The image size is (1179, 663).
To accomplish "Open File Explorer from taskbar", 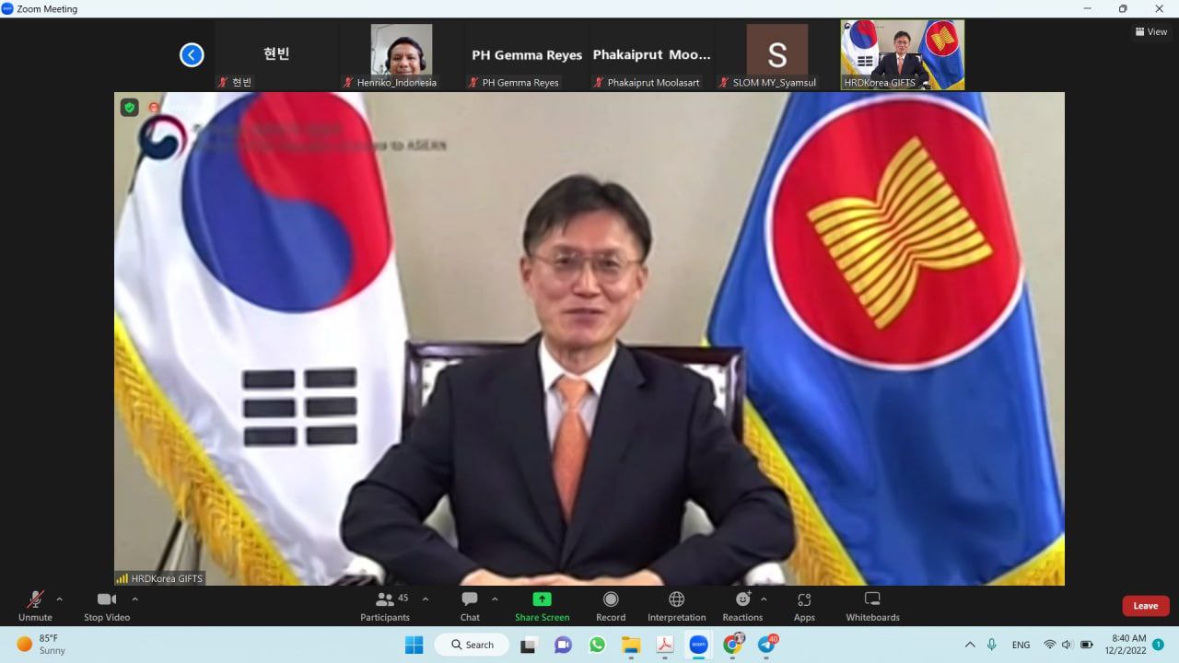I will [x=631, y=645].
